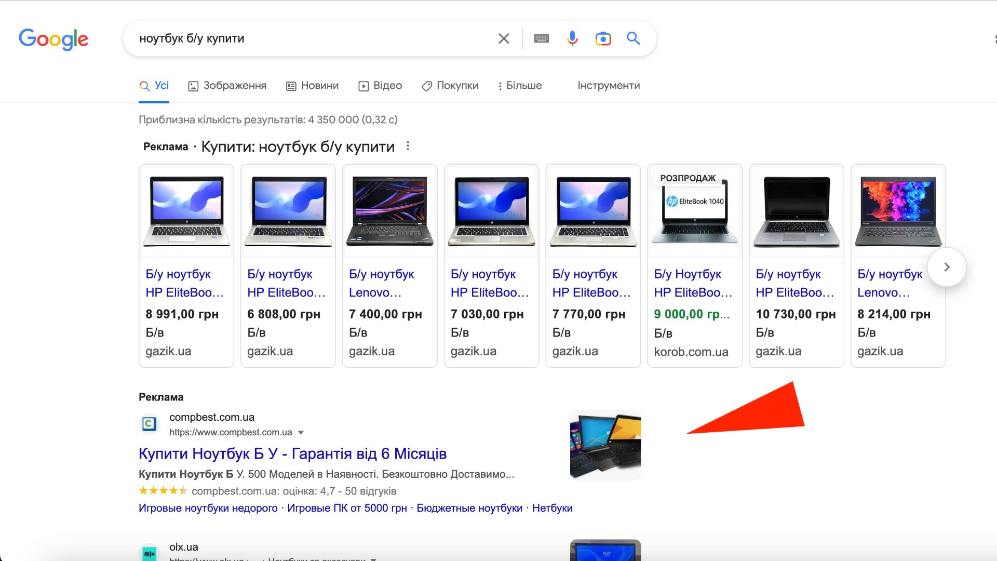Click the compbest.com.ua site name
The height and width of the screenshot is (561, 997).
coord(212,417)
